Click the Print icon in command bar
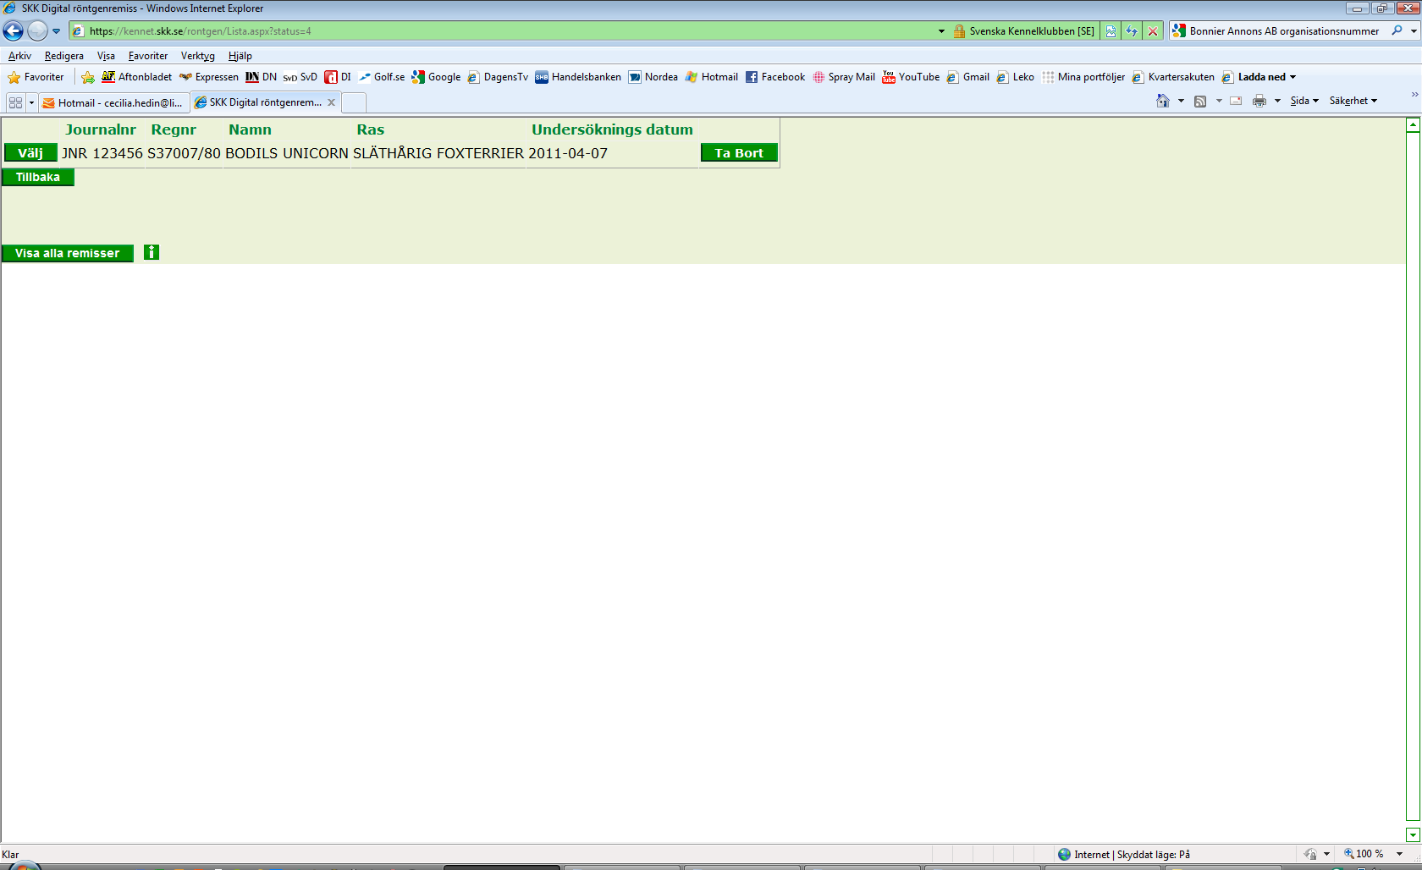 click(x=1259, y=101)
